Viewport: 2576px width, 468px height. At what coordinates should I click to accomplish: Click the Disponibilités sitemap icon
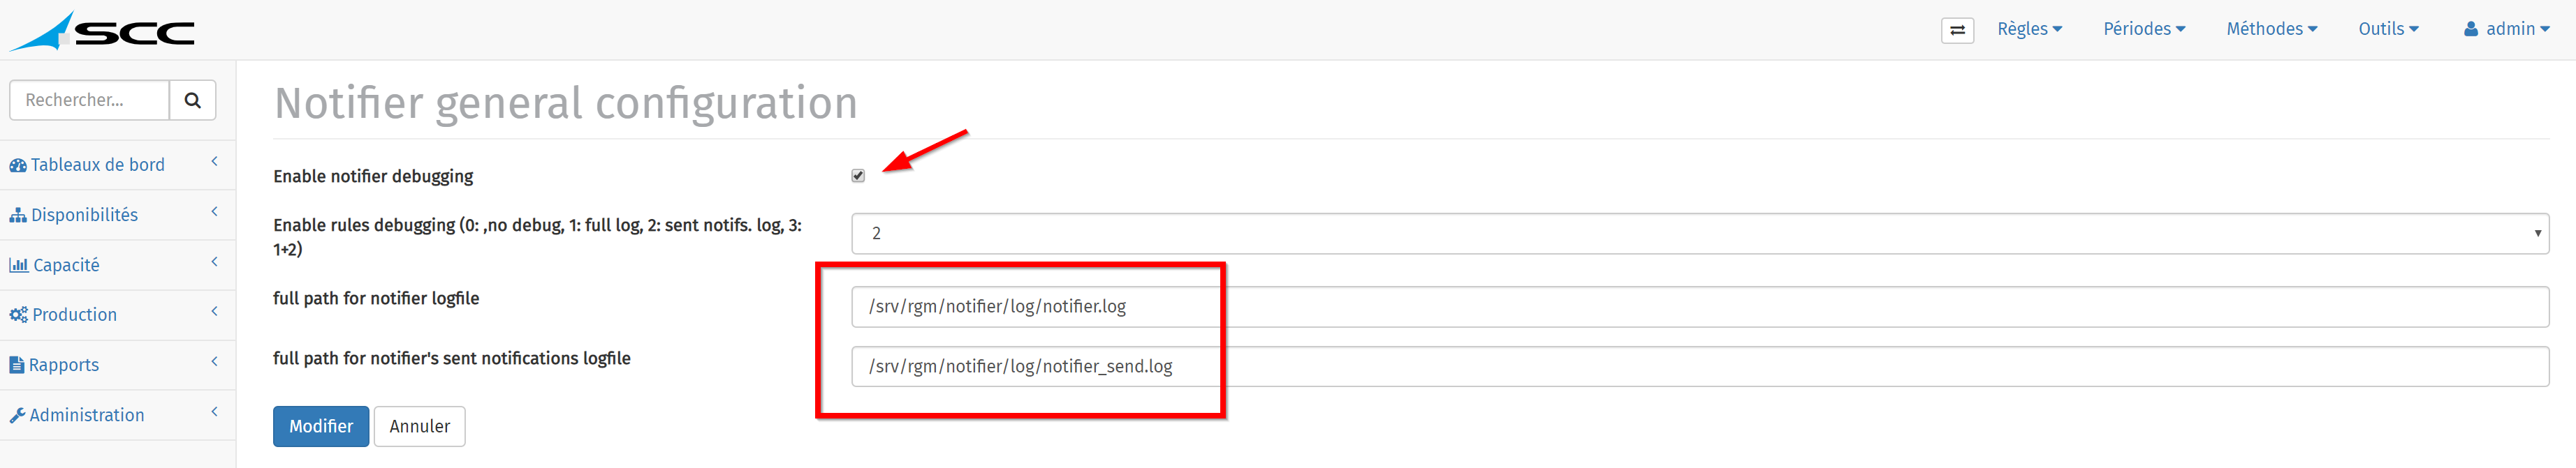18,216
